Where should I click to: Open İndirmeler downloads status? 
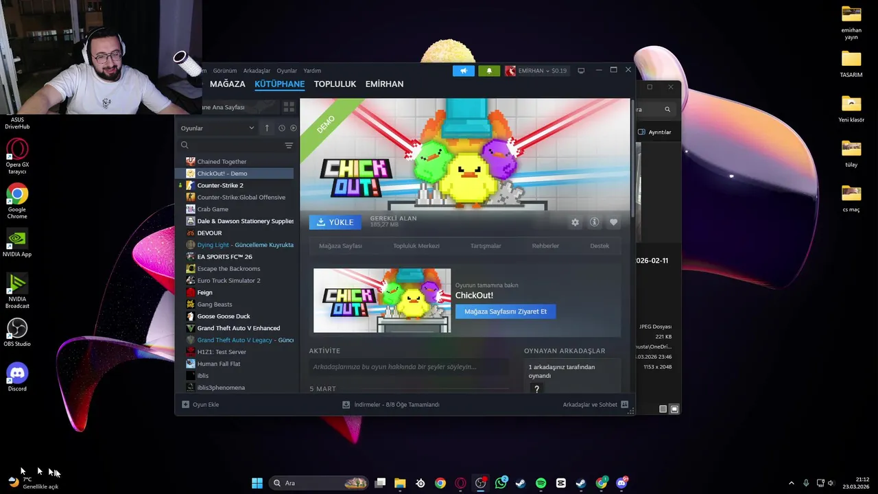point(391,405)
